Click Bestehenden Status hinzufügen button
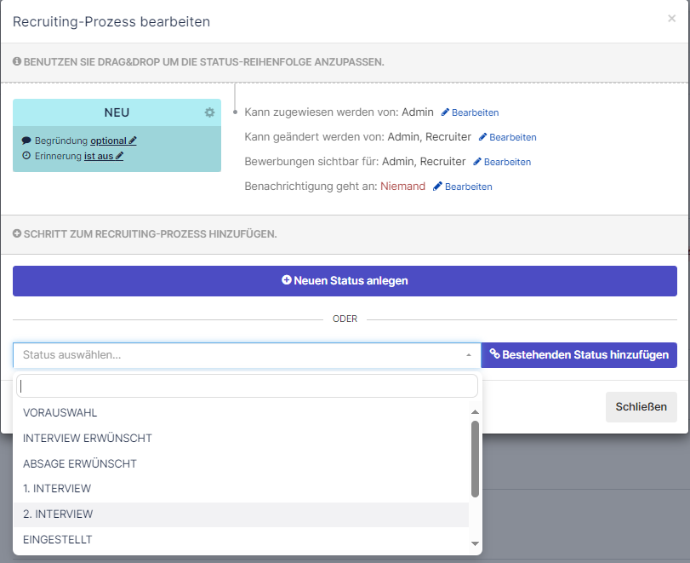 click(579, 355)
